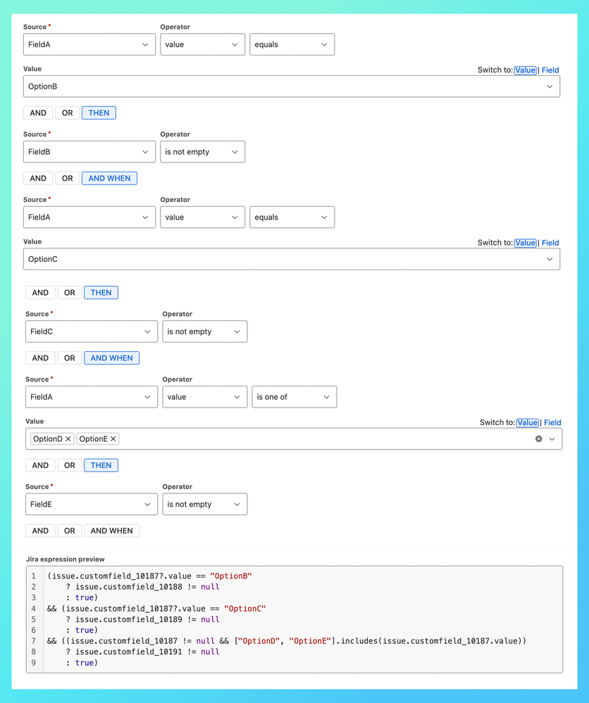Open the 'is not empty' dropdown beside FieldB
The image size is (589, 703).
(202, 152)
